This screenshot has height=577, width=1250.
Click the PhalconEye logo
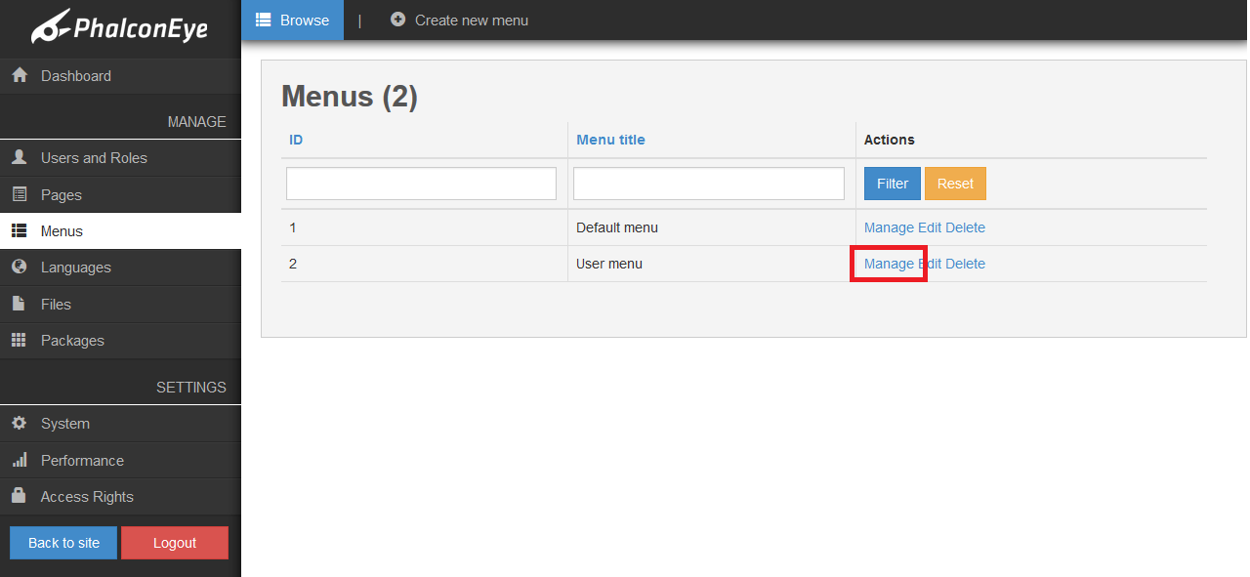click(x=119, y=26)
